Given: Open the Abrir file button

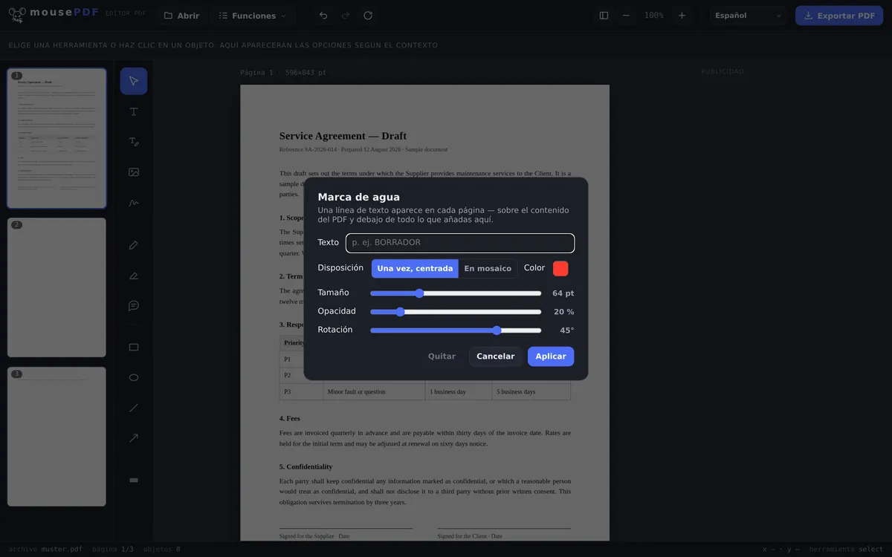Looking at the screenshot, I should click(181, 16).
